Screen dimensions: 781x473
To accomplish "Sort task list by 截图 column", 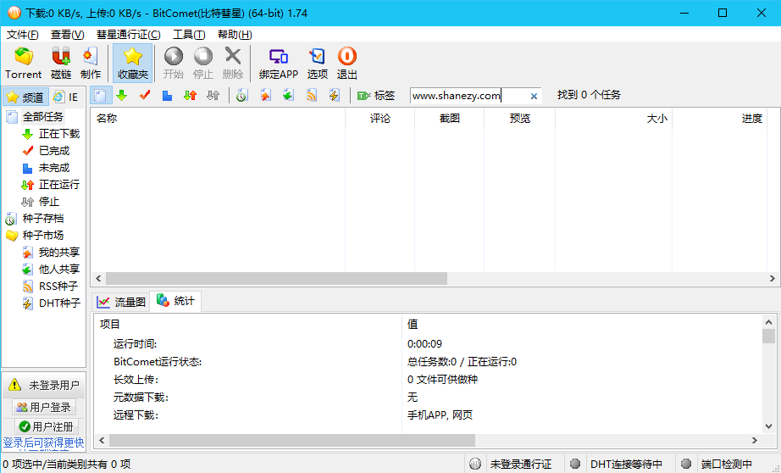I will (449, 119).
